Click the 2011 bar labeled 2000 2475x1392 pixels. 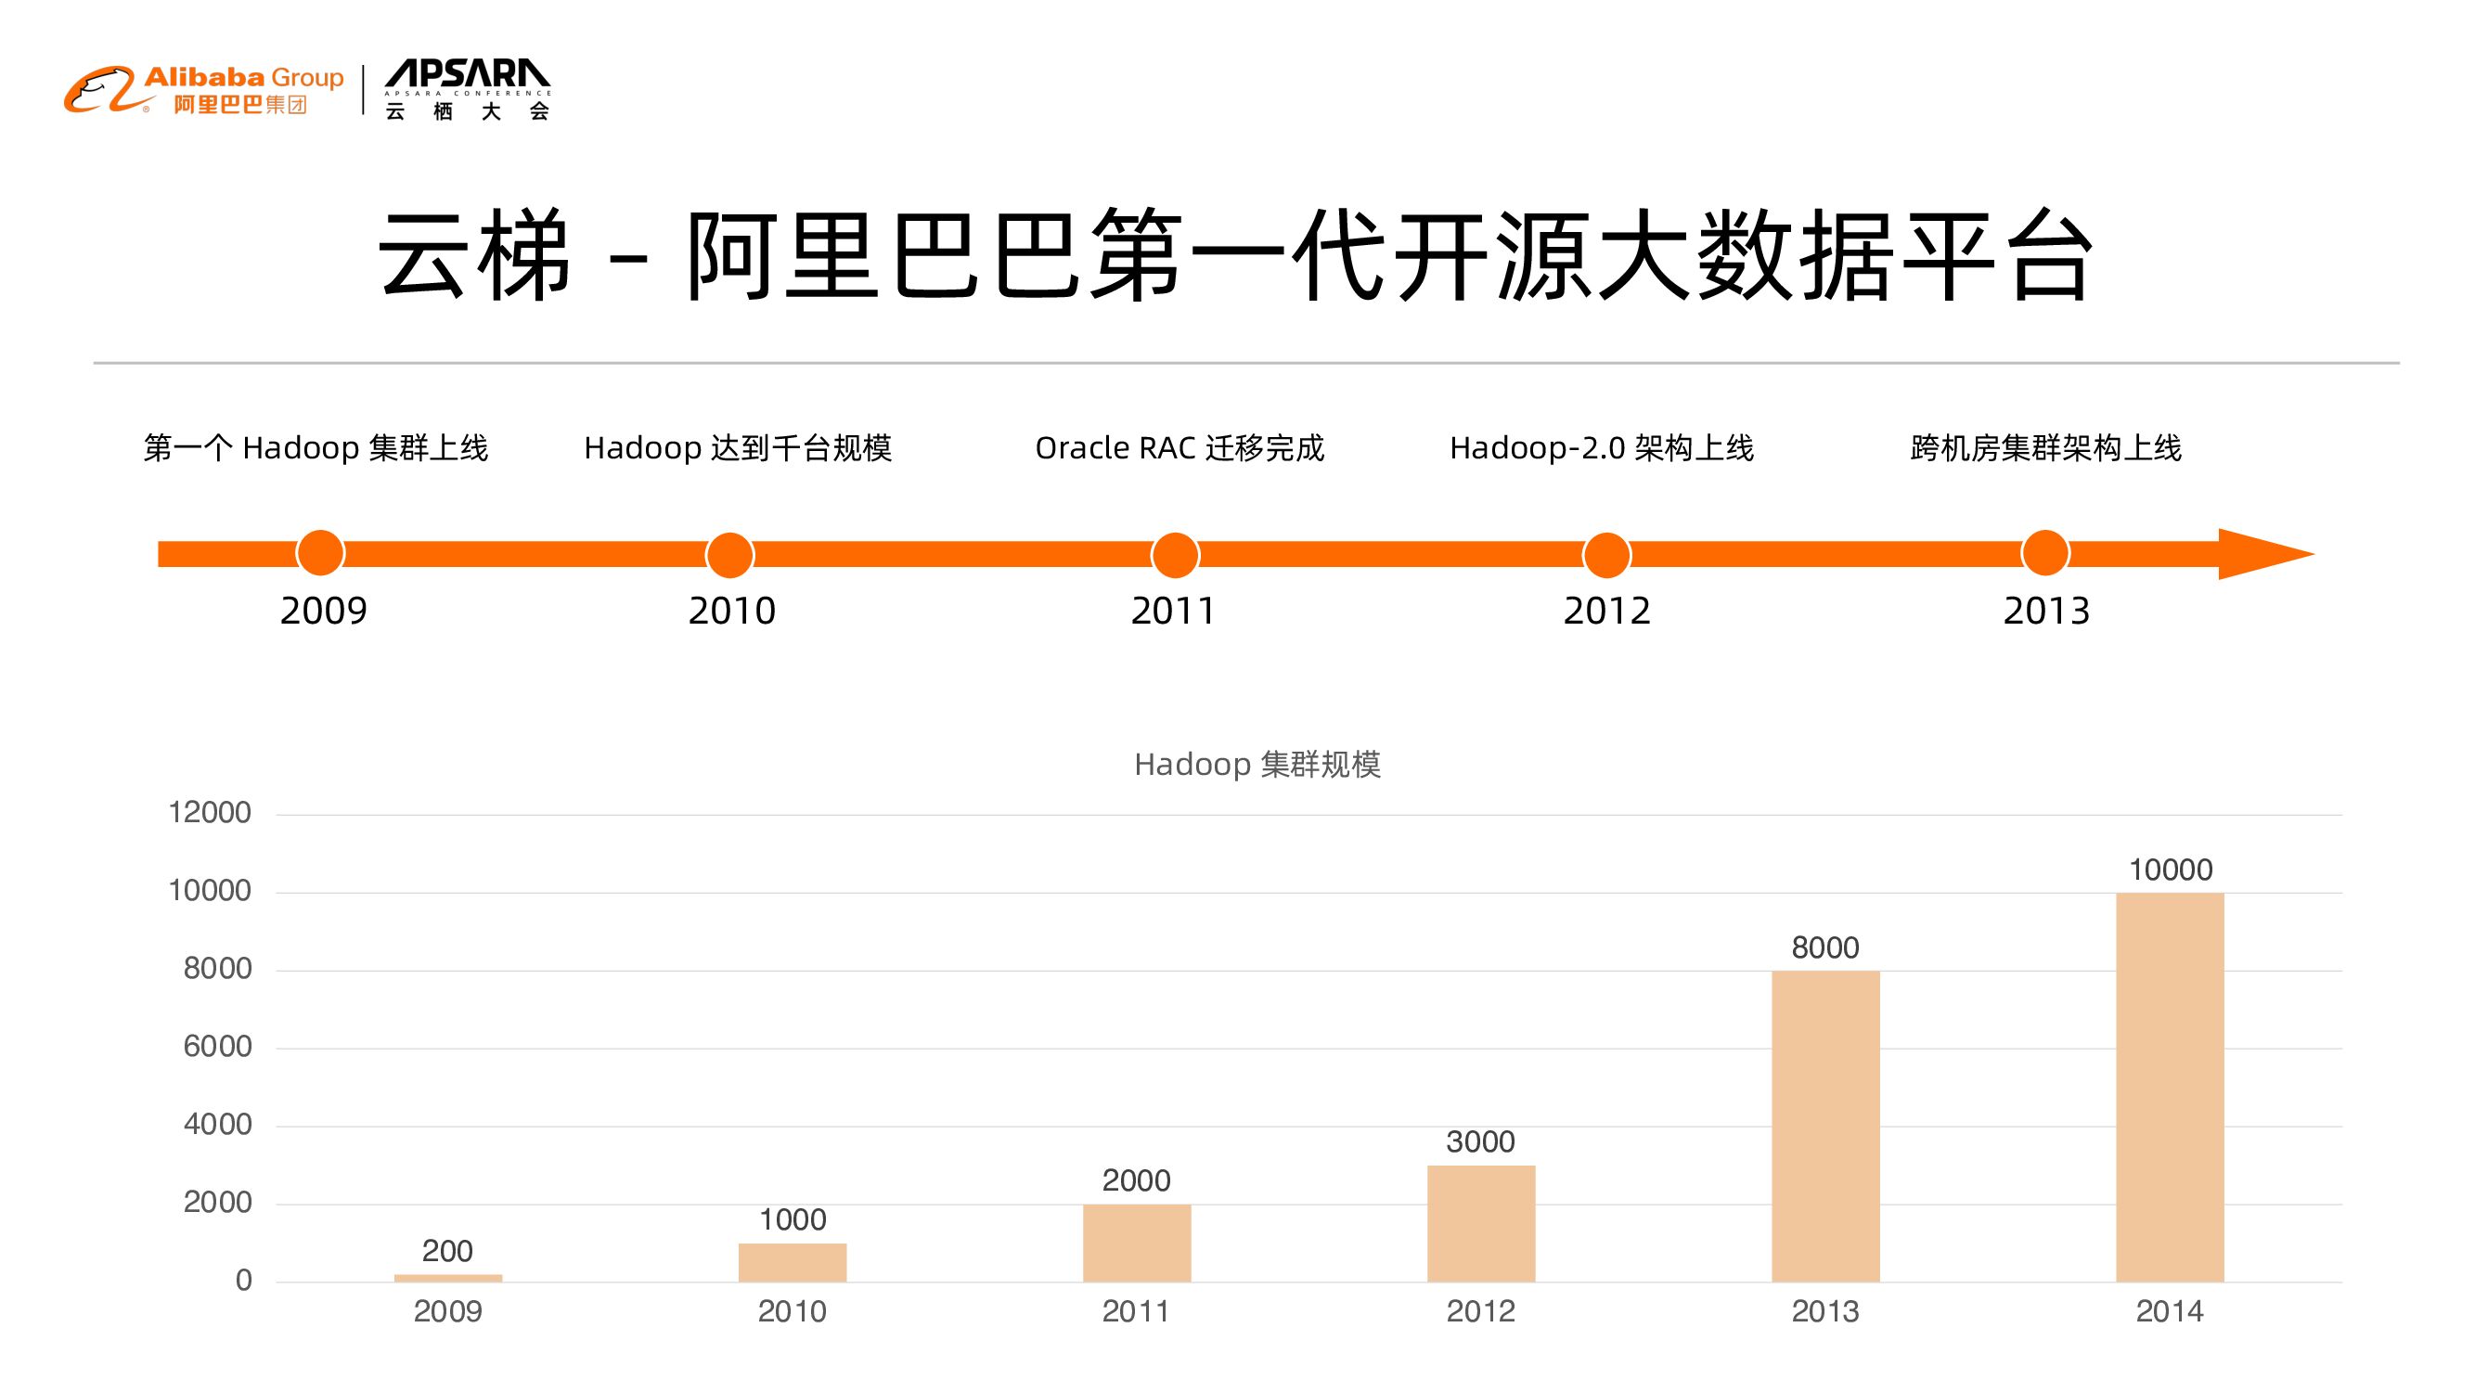click(1137, 1243)
